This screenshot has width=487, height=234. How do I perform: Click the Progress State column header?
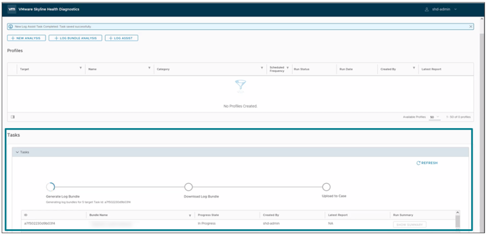(x=208, y=215)
